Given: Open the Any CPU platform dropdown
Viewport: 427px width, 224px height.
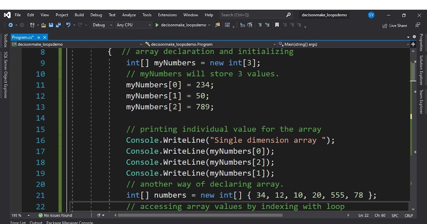Looking at the screenshot, I should point(133,25).
